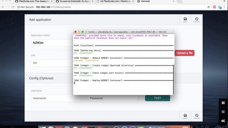The height and width of the screenshot is (128, 228).
Task: Click the Application name field containing NZBGet
Action: (52, 43)
